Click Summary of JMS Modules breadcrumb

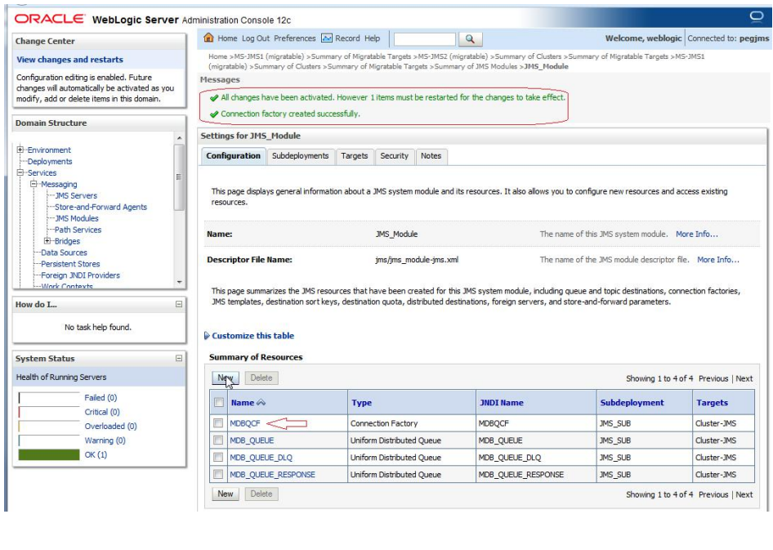pyautogui.click(x=476, y=66)
